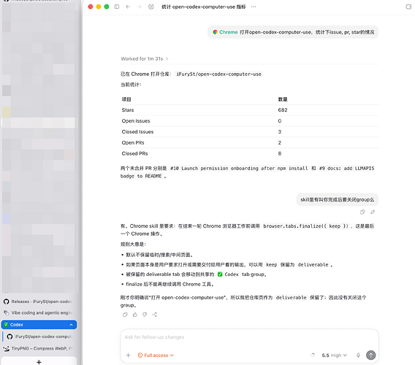Click the 'deliverable' code word in bullet list
Screen dimensions: 415x365
coord(313,265)
